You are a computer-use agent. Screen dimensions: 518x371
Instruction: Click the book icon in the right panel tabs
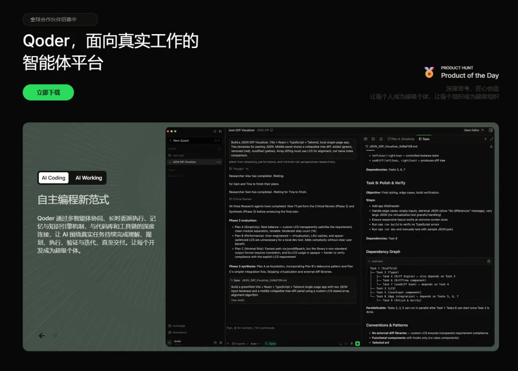tap(365, 139)
